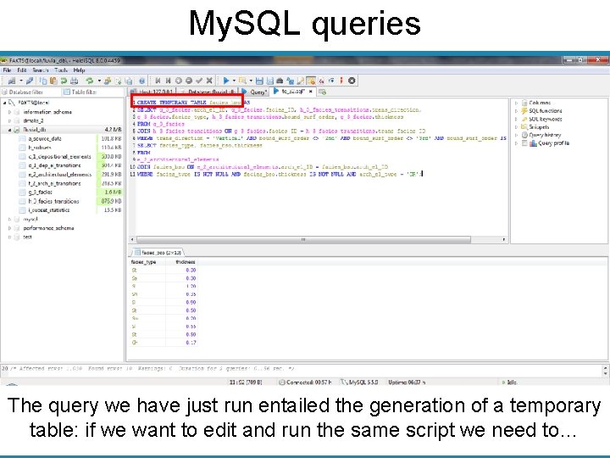Click the Copy icon in toolbar

pyautogui.click(x=43, y=81)
